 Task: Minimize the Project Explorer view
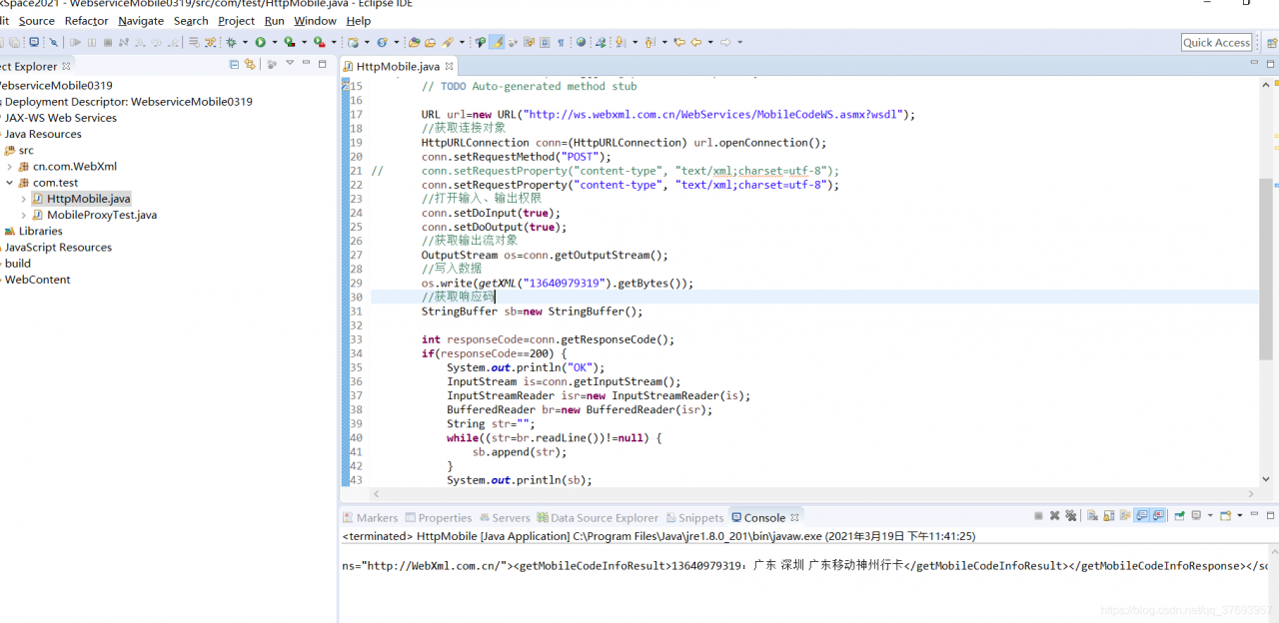306,62
